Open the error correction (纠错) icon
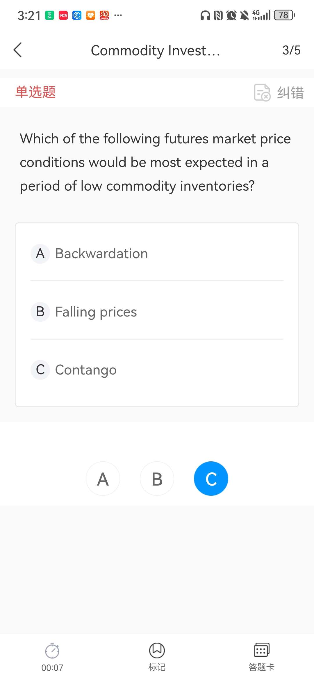This screenshot has width=314, height=682. (x=262, y=92)
